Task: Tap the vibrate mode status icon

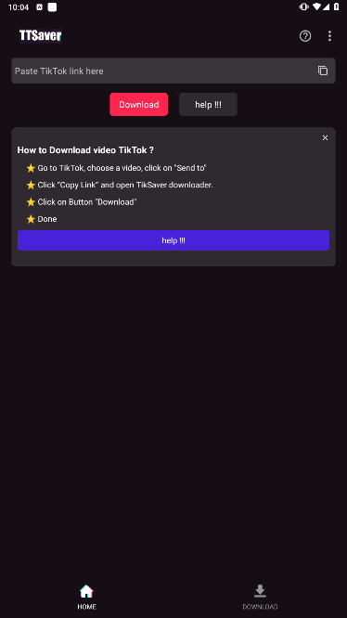Action: coord(303,6)
